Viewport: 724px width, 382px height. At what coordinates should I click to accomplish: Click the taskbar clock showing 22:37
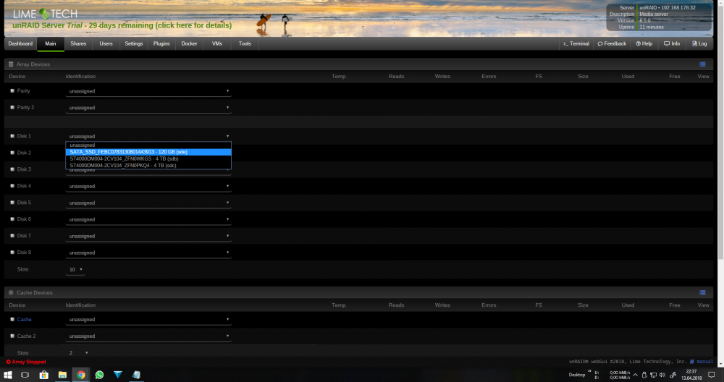691,375
